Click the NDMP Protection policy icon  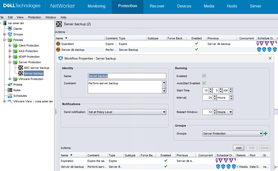[15, 57]
